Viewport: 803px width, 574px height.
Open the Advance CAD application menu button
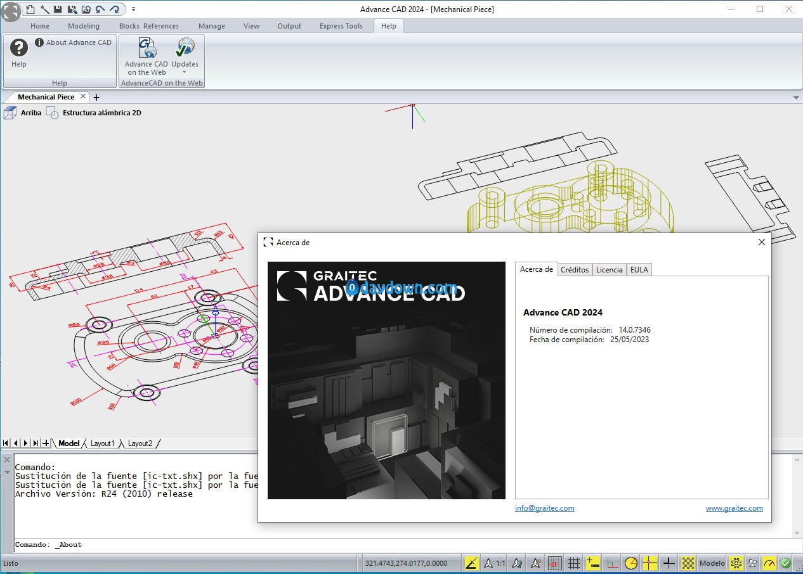11,12
